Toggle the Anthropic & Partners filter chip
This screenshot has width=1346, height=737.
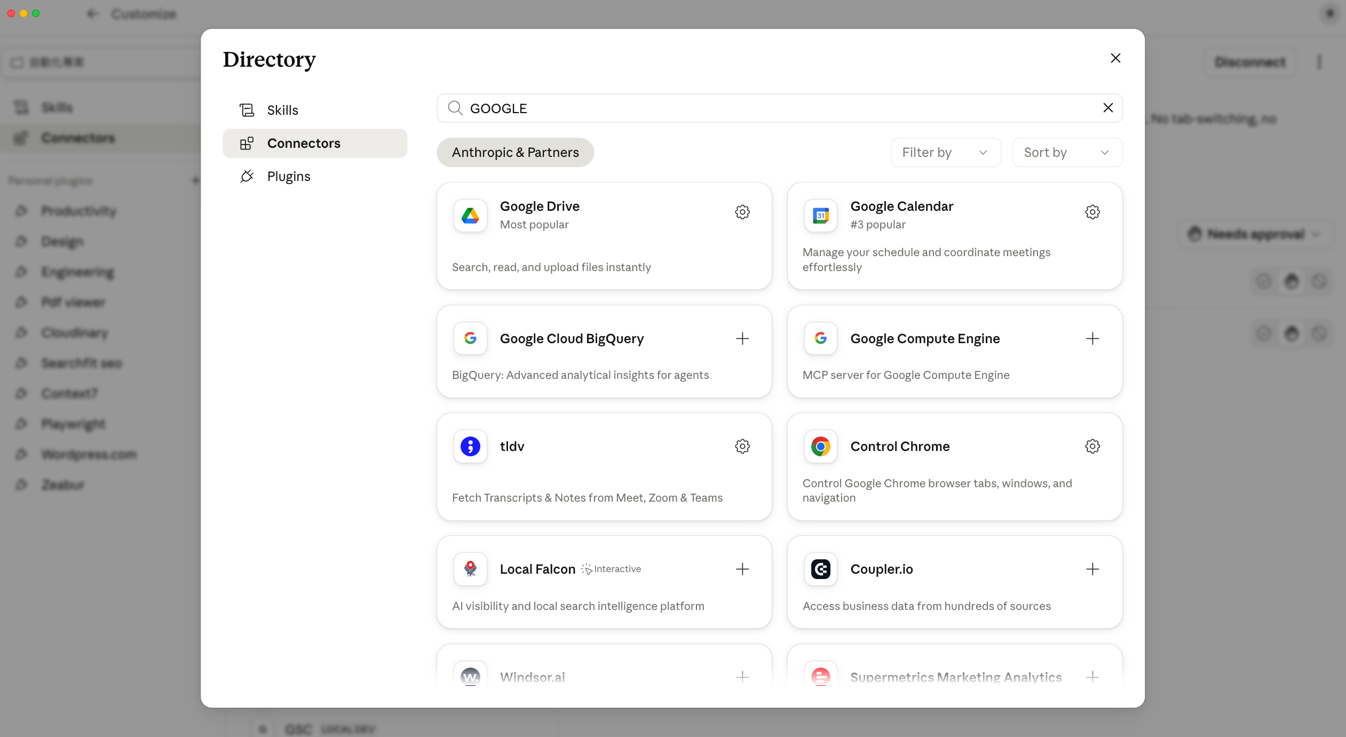[515, 153]
